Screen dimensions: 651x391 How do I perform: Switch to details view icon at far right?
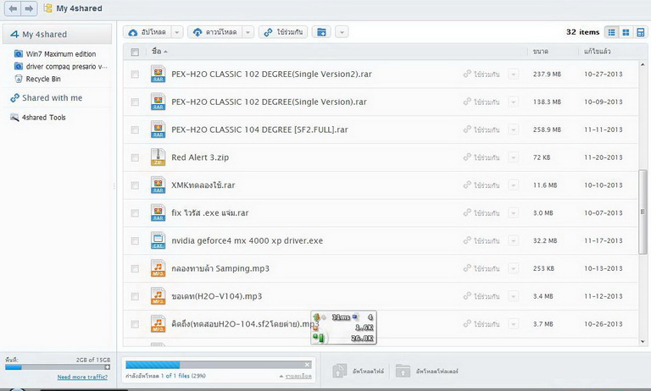[640, 32]
